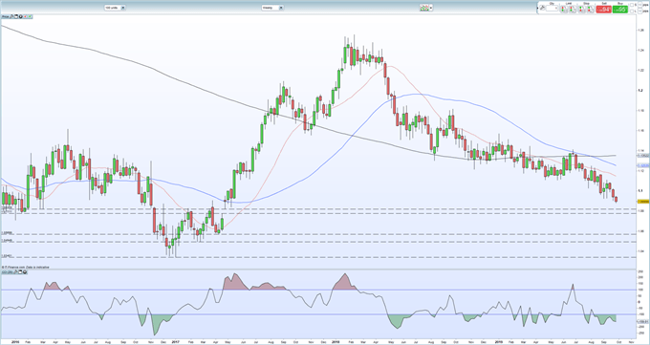Open the chart style dropdown in top bar
Screen dimensions: 650x345
coord(425,8)
